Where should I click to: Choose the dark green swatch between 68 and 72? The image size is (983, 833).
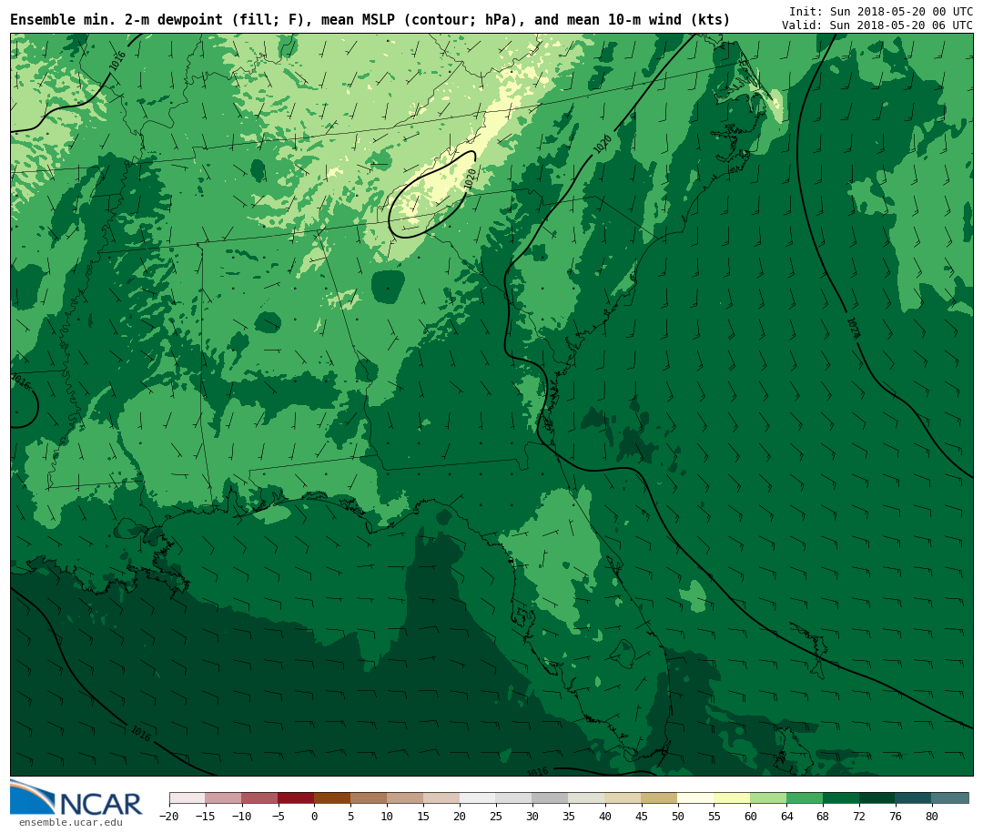coord(841,797)
